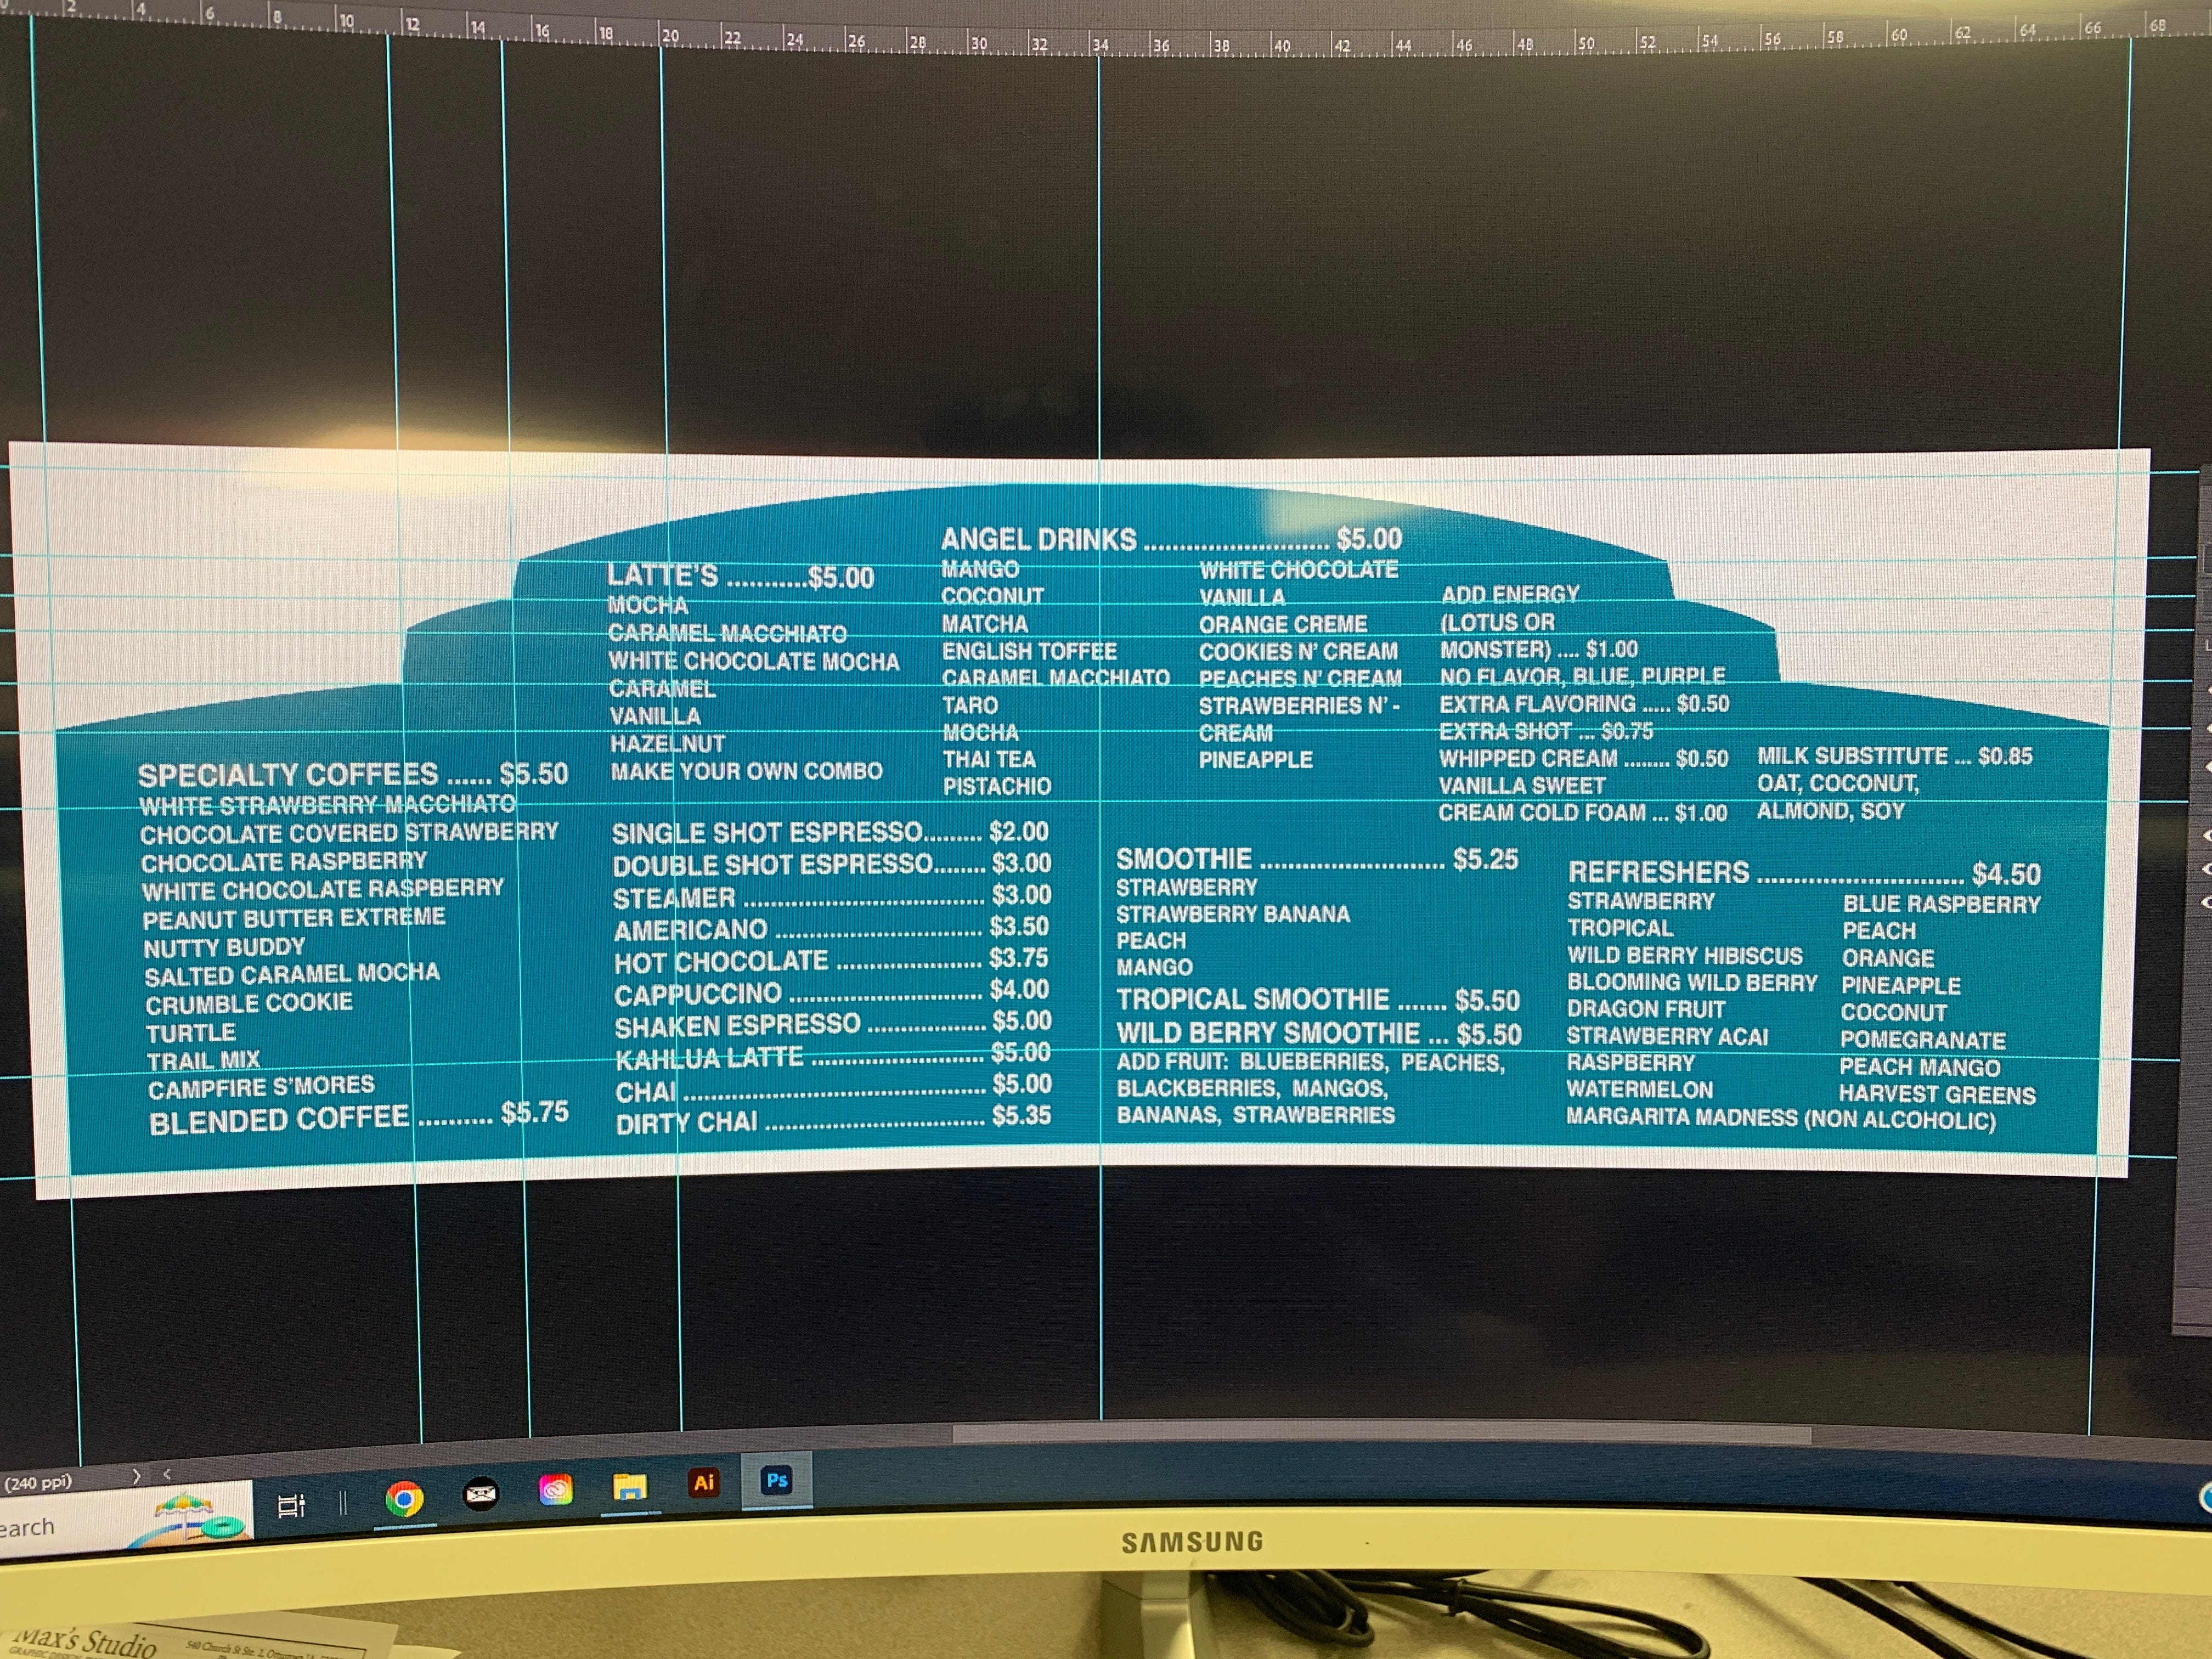This screenshot has height=1659, width=2212.
Task: Launch Adobe Creative Cloud app
Action: (555, 1490)
